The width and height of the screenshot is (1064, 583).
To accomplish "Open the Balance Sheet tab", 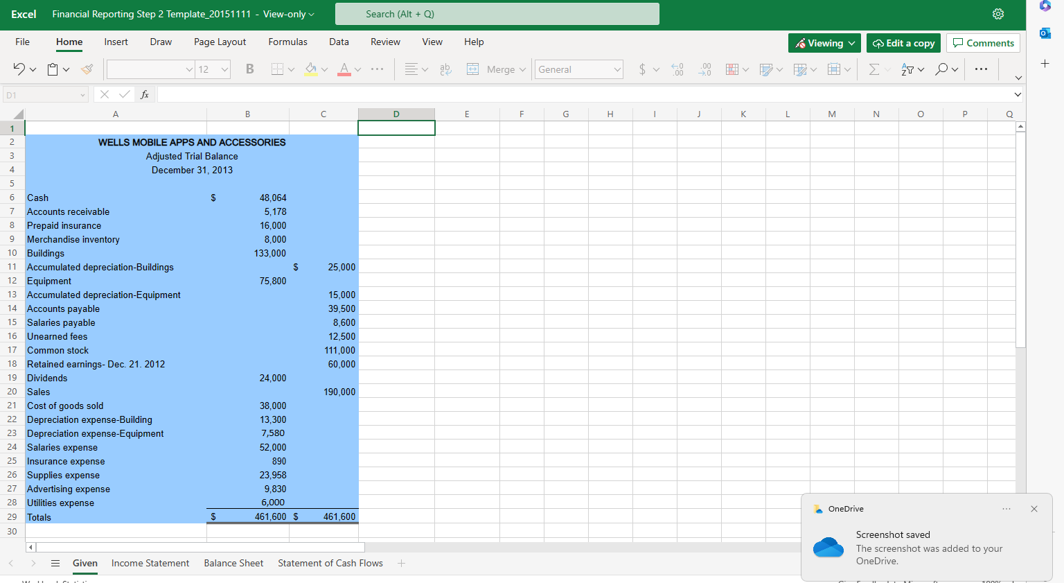I will coord(233,563).
